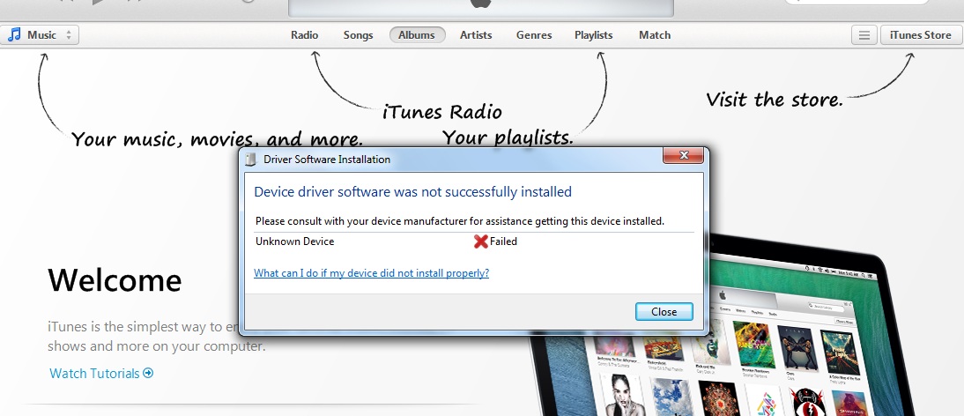Click the Welcome heading text
Image resolution: width=964 pixels, height=416 pixels.
pyautogui.click(x=115, y=280)
